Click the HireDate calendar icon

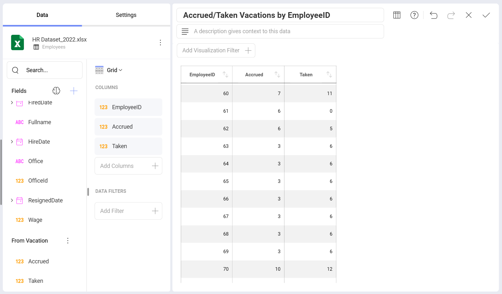click(19, 142)
